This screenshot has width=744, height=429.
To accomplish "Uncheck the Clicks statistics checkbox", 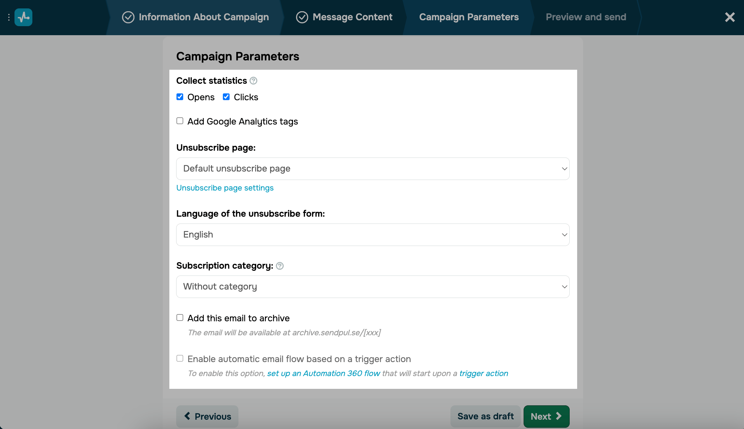I will click(x=226, y=97).
